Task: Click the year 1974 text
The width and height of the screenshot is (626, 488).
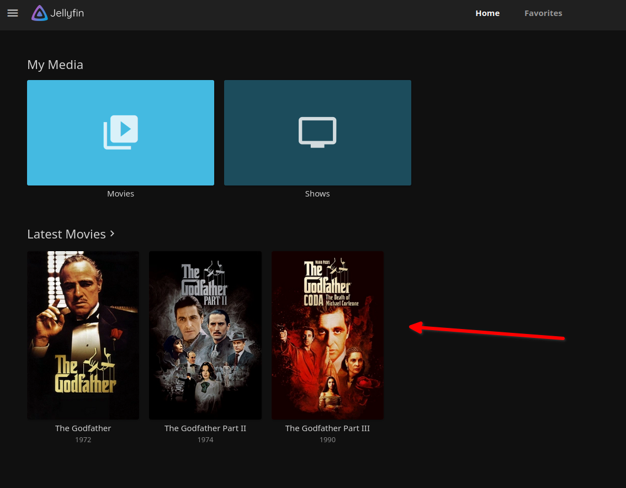Action: click(x=205, y=439)
